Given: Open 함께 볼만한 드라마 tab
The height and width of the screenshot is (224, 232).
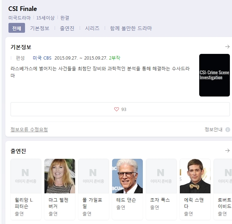Looking at the screenshot, I should pyautogui.click(x=131, y=28).
